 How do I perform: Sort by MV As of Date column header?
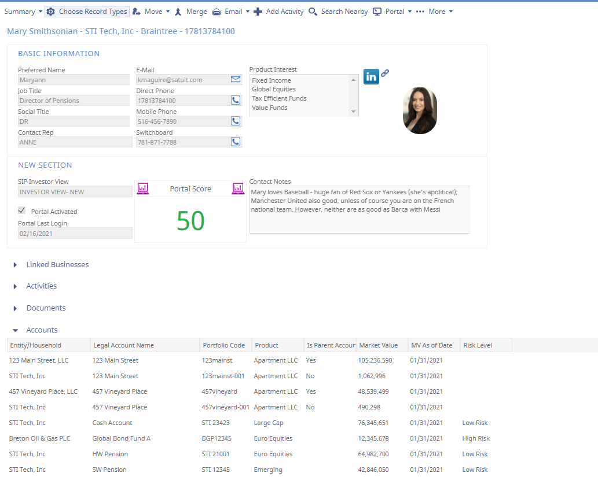[x=434, y=345]
